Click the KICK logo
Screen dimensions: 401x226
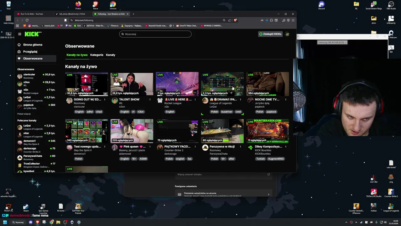pos(33,34)
